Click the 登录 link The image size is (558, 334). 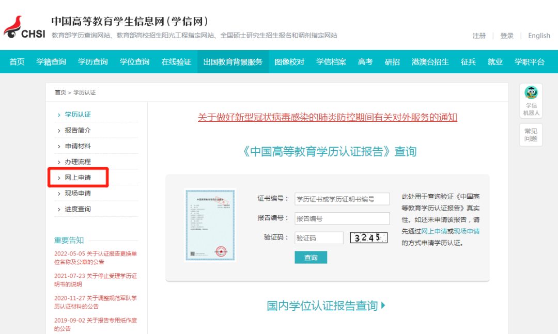coord(507,36)
